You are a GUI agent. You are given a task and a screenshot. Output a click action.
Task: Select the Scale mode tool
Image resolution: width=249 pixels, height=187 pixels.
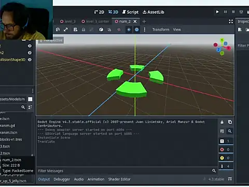pyautogui.click(x=66, y=30)
